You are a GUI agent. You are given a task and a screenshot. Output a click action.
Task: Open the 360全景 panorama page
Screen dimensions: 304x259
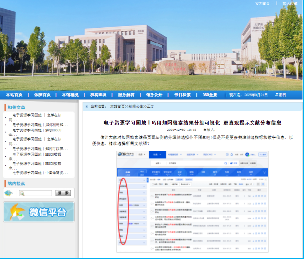point(209,95)
